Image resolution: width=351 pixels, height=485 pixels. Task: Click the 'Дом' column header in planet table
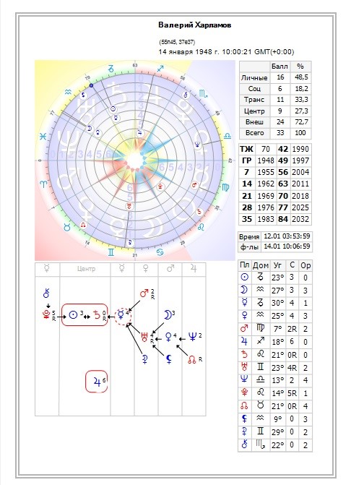(x=261, y=265)
